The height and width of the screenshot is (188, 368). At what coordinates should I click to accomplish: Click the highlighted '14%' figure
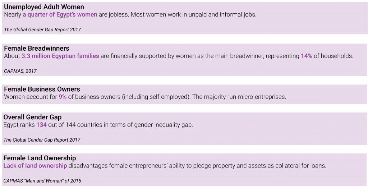[307, 56]
